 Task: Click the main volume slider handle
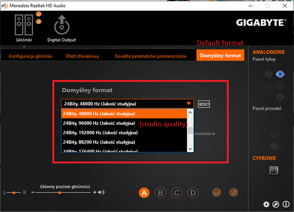(59, 192)
